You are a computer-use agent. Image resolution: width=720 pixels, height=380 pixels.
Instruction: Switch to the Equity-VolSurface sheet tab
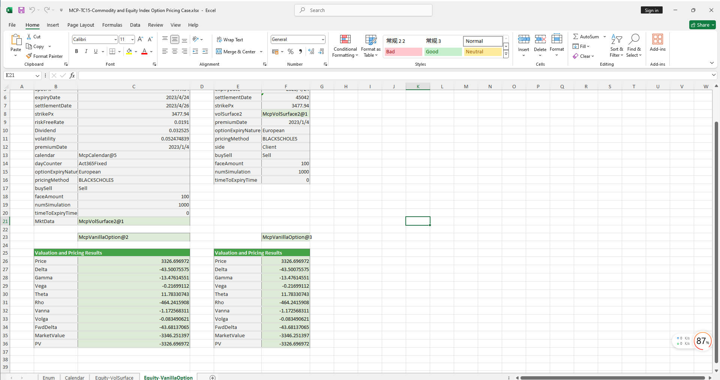tap(114, 377)
